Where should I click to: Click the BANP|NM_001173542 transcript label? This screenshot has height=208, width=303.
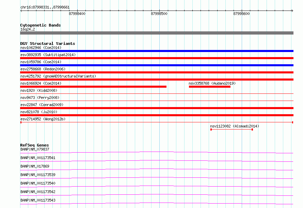coord(38,192)
